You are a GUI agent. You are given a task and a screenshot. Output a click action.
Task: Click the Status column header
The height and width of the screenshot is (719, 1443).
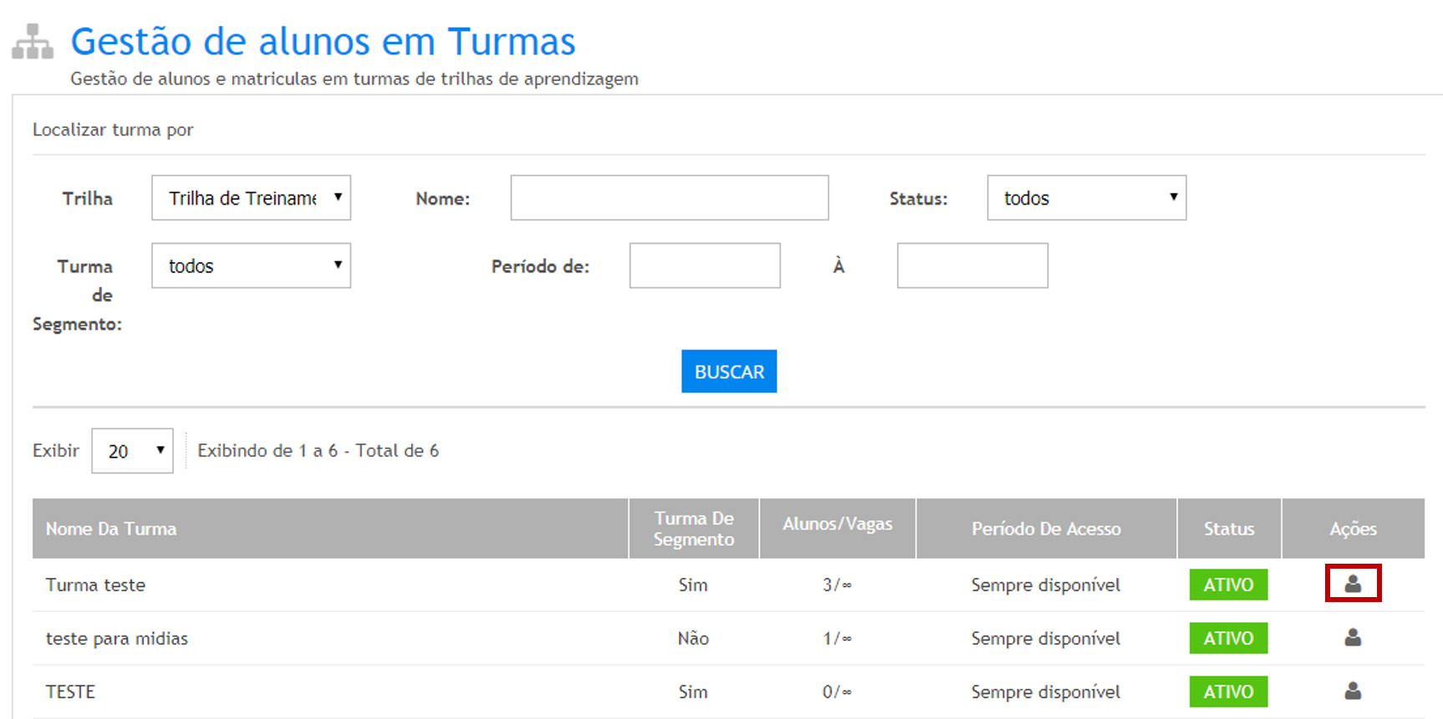[1229, 529]
